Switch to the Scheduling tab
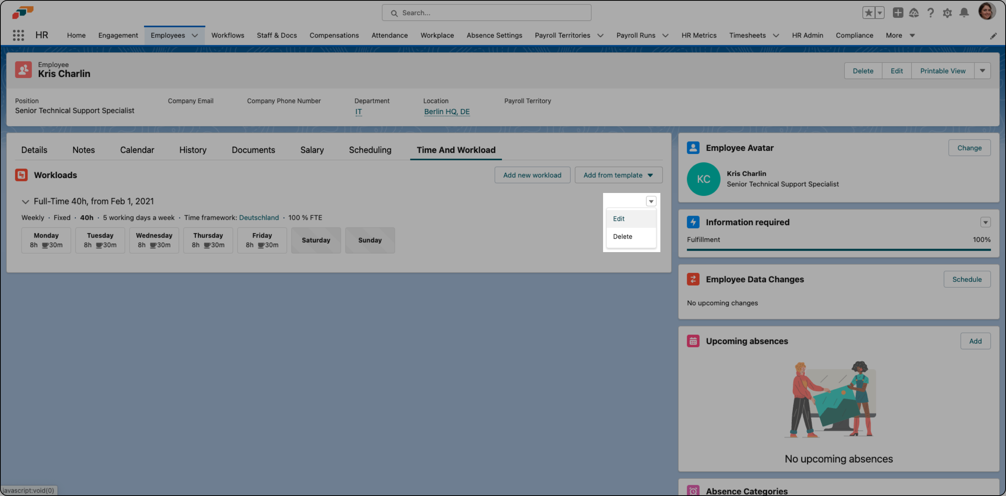1006x496 pixels. point(370,150)
